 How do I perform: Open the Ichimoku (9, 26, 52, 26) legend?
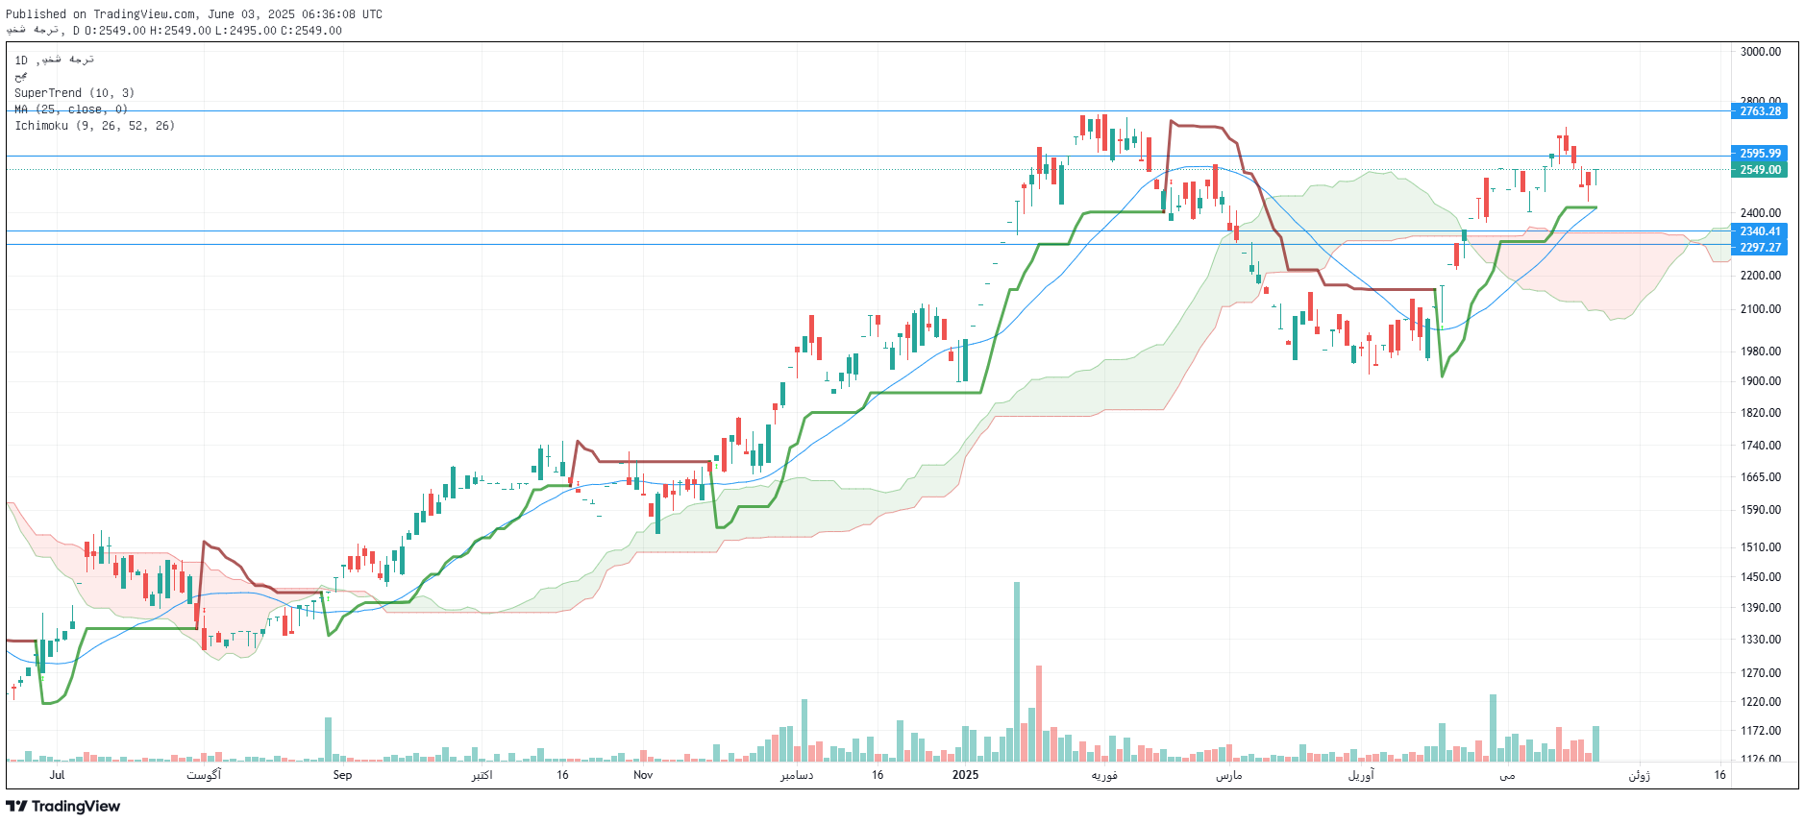[x=94, y=126]
